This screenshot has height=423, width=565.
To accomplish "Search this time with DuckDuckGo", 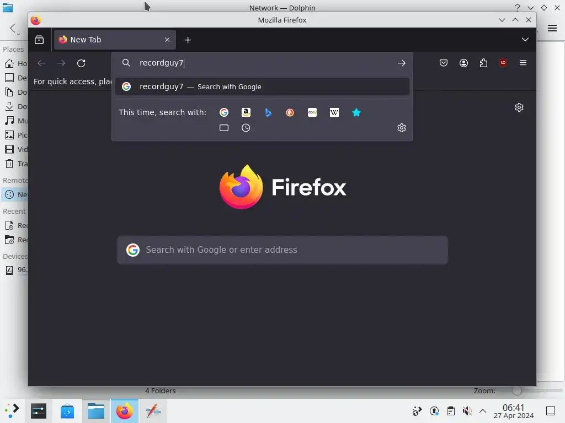I will pyautogui.click(x=290, y=112).
